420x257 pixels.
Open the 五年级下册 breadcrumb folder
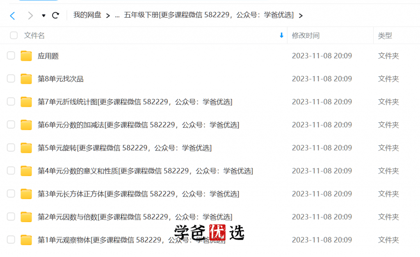click(209, 15)
